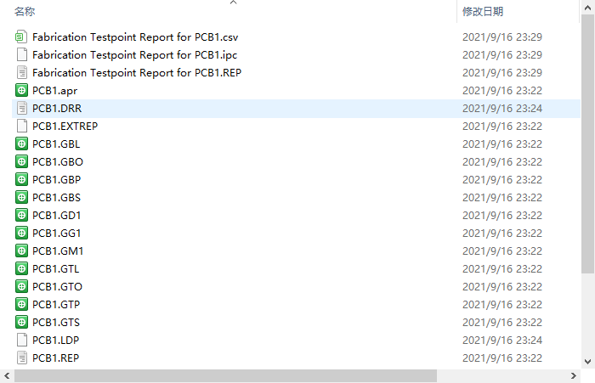Viewport: 595px width, 383px height.
Task: Select the PCB1.GG1 file name
Action: click(57, 234)
